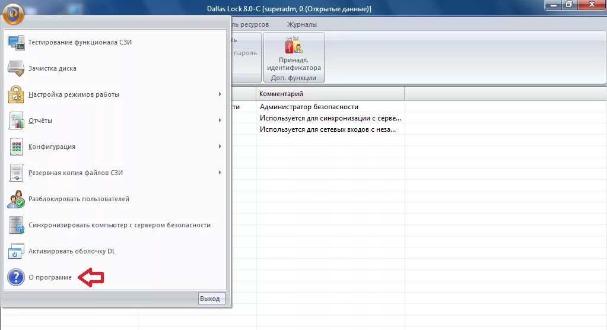
Task: Expand the Отчёты submenu arrow
Action: point(220,120)
